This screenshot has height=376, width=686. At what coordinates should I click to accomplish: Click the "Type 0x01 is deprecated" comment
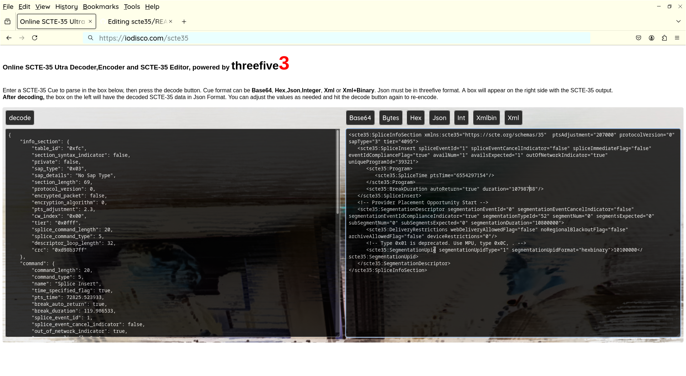click(446, 243)
